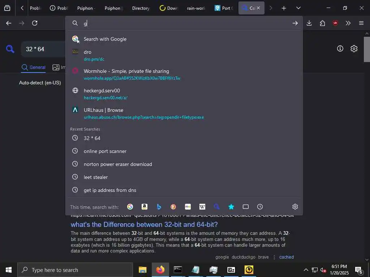Image resolution: width=370 pixels, height=277 pixels.
Task: Select recent search leet stealer
Action: point(184,177)
